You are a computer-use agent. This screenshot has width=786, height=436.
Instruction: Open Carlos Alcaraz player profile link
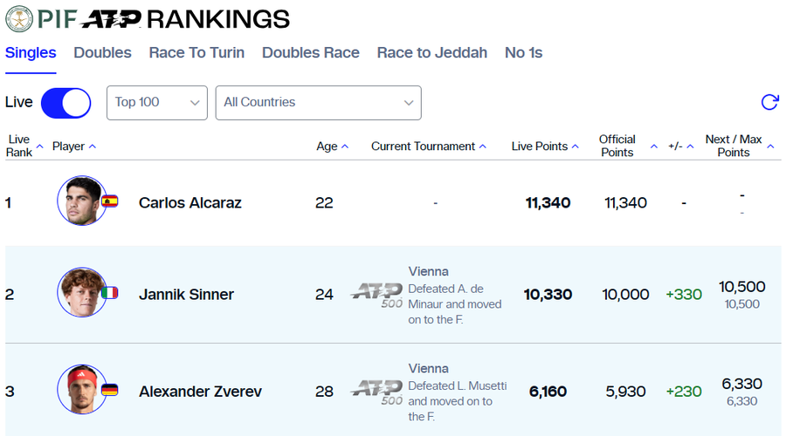point(190,203)
